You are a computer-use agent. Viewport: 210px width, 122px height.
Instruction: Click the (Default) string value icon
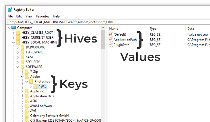pyautogui.click(x=111, y=34)
